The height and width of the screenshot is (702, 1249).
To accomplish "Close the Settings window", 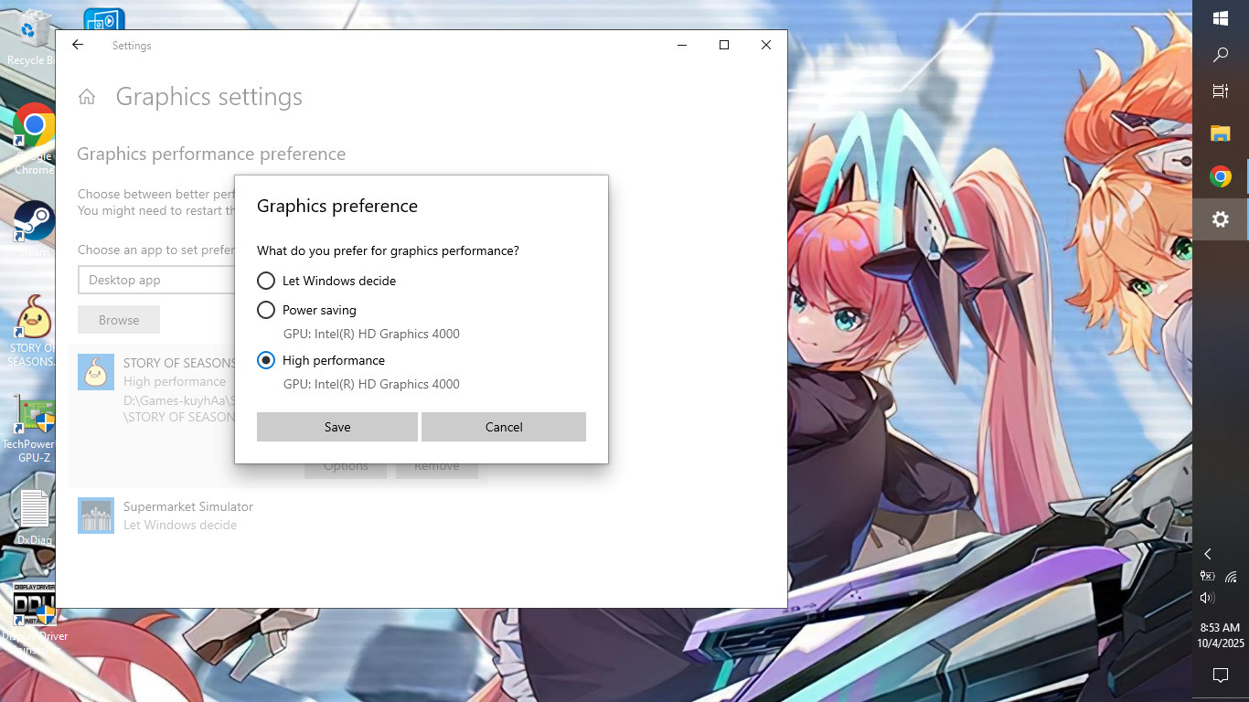I will pyautogui.click(x=766, y=45).
